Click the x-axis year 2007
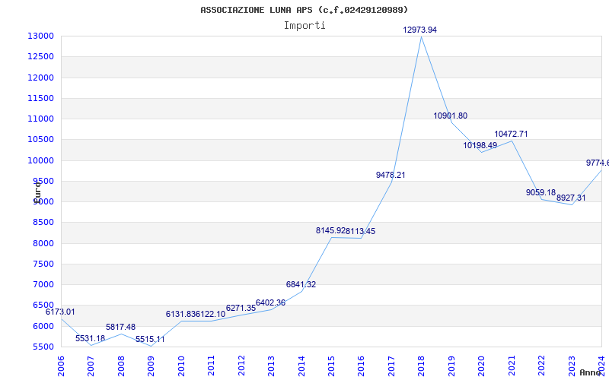The image size is (609, 380). pos(91,366)
